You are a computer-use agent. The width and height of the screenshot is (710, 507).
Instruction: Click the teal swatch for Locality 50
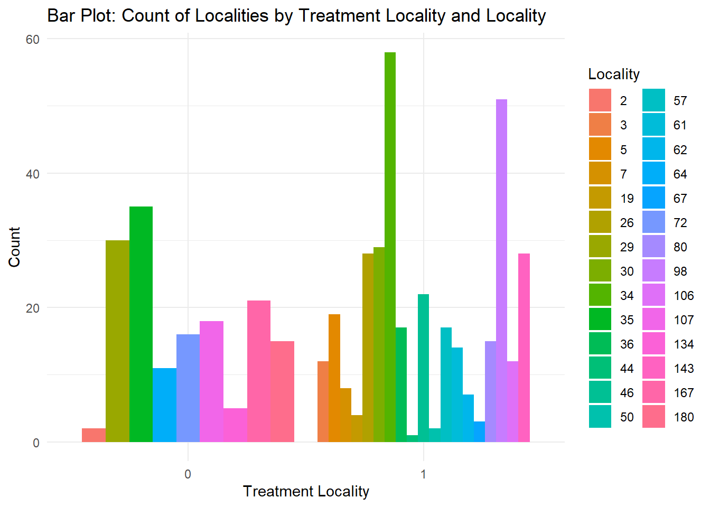[600, 417]
